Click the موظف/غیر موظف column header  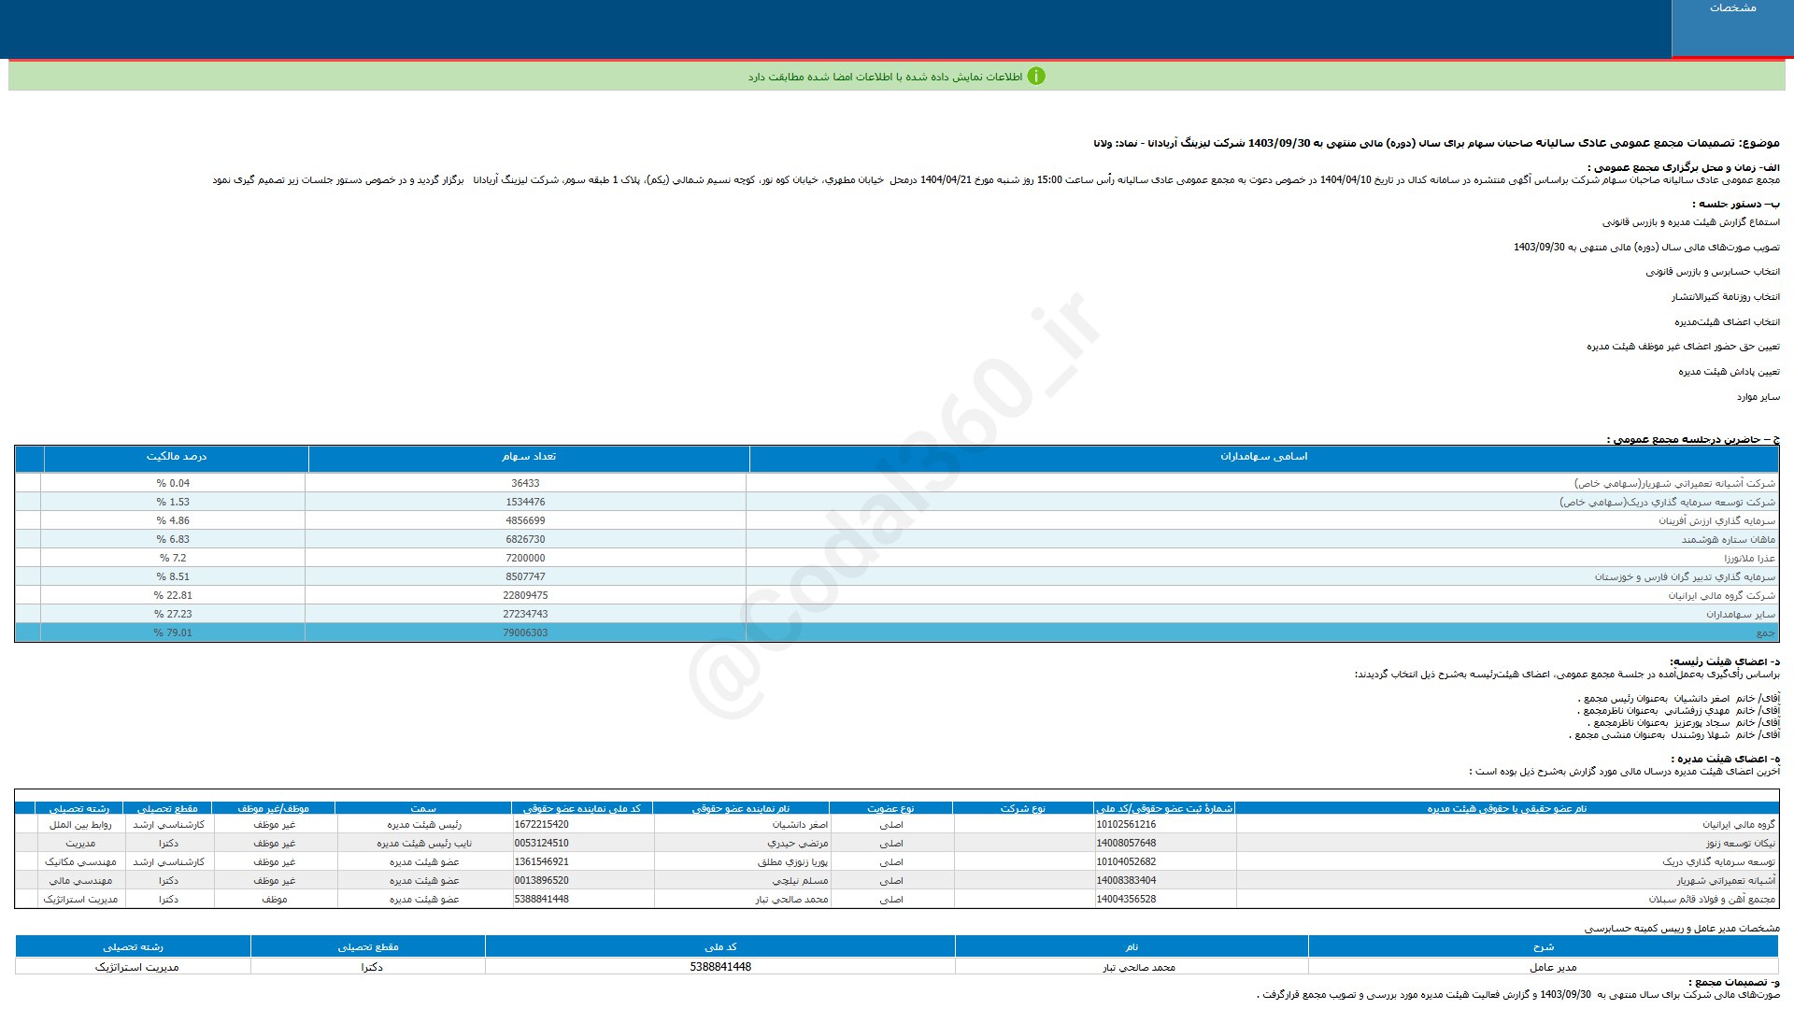pos(274,808)
